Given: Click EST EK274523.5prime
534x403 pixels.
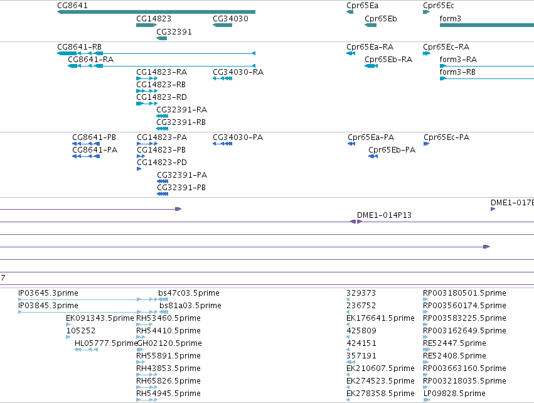Looking at the screenshot, I should 348,388.
